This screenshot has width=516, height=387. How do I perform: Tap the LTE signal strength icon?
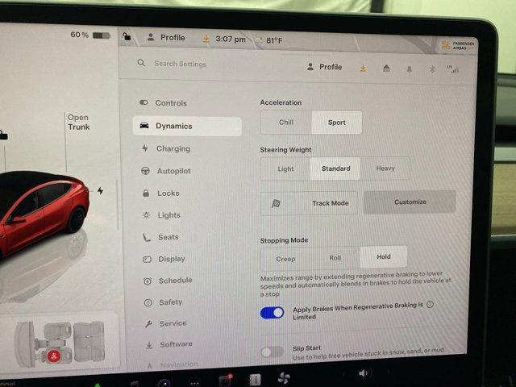[452, 69]
